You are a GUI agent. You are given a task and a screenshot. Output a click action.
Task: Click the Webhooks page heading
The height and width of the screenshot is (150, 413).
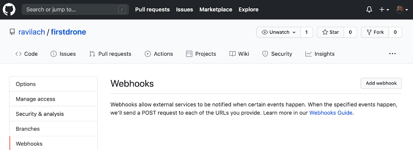[x=132, y=84]
